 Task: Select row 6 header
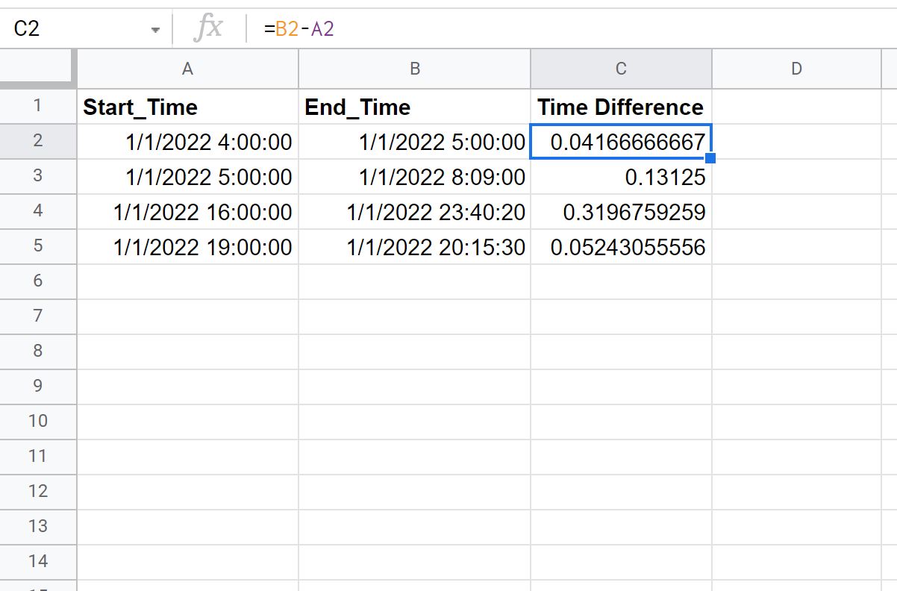coord(38,281)
